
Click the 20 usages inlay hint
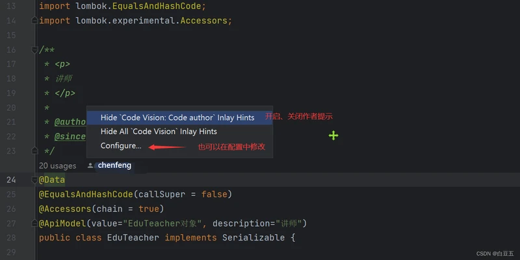coord(57,166)
